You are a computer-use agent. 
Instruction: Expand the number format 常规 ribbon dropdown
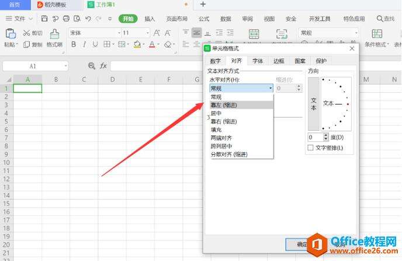click(x=356, y=33)
